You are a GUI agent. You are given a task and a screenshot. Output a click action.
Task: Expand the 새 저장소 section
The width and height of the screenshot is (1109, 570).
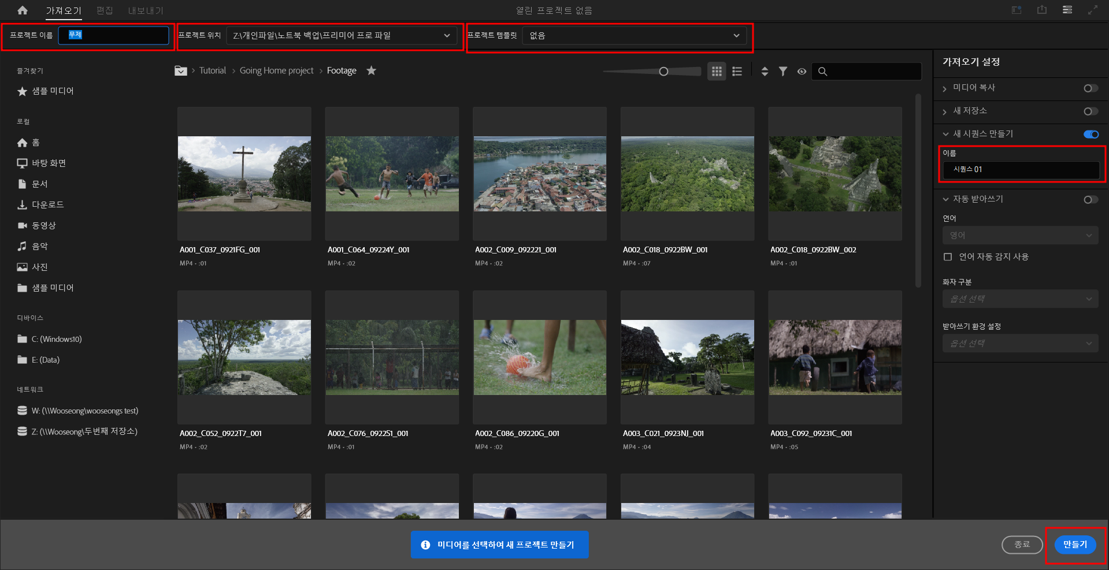(x=945, y=111)
